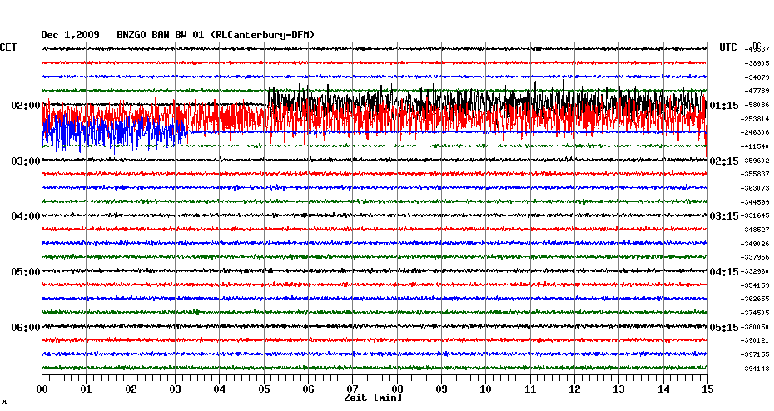The width and height of the screenshot is (774, 411).
Task: Click minute tick 05 on the x-axis
Action: pyautogui.click(x=264, y=389)
